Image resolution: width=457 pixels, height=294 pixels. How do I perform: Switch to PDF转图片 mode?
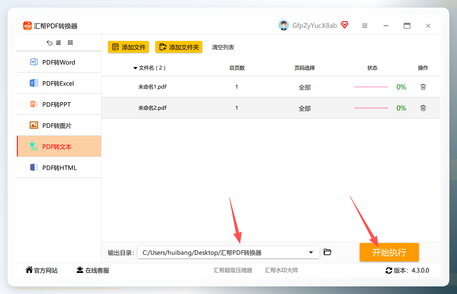[59, 126]
